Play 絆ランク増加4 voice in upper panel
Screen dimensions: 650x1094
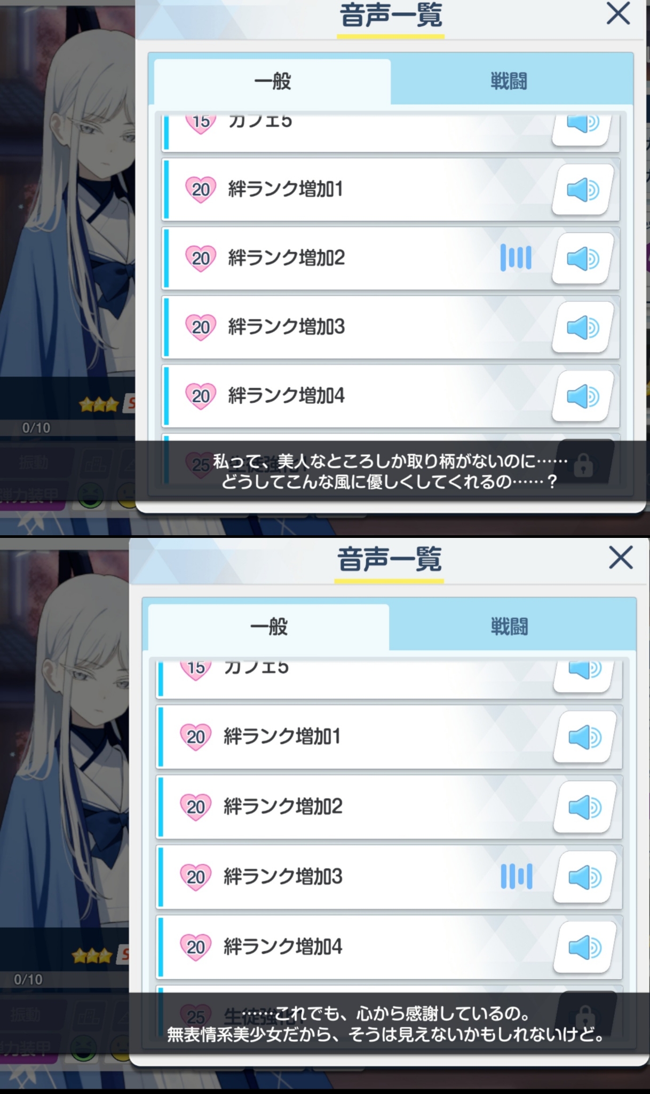pyautogui.click(x=583, y=396)
